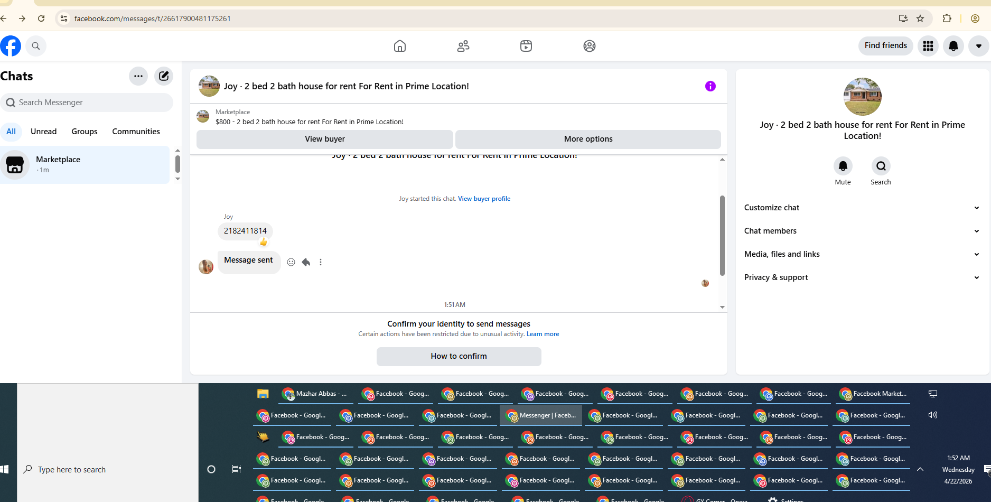Viewport: 991px width, 502px height.
Task: Expand the Privacy & support section
Action: tap(862, 277)
